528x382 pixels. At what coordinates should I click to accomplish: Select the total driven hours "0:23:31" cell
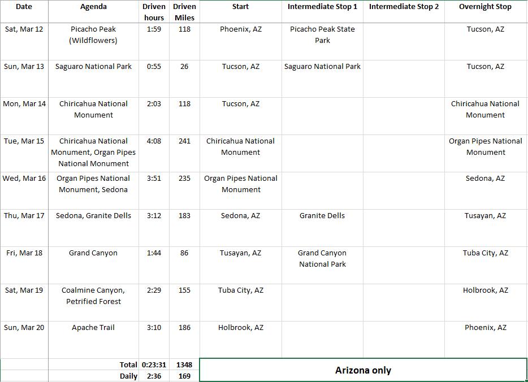coord(154,365)
